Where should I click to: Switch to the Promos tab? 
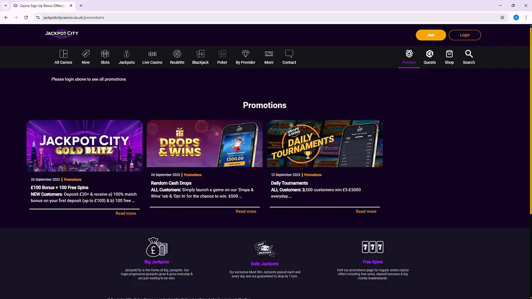click(x=409, y=57)
